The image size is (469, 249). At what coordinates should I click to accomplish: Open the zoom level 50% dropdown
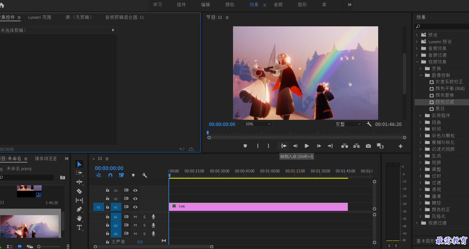258,124
